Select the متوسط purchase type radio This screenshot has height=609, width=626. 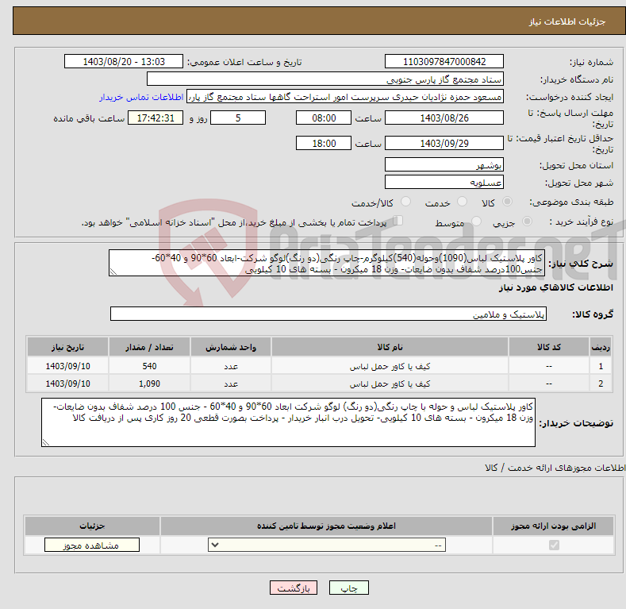coord(476,222)
